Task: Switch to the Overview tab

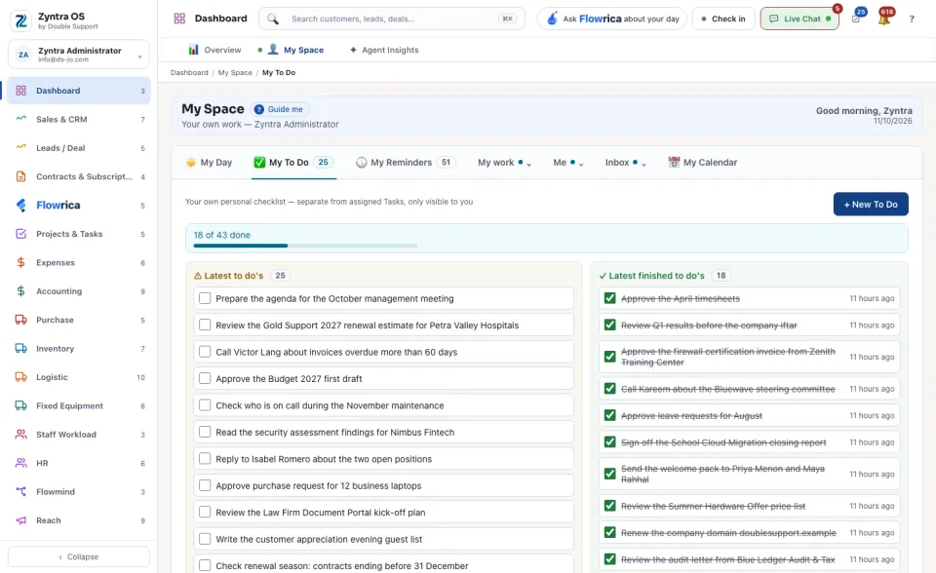Action: click(x=214, y=50)
